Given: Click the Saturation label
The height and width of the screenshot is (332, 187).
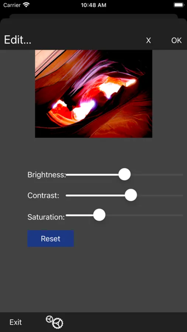Looking at the screenshot, I should pos(46,217).
